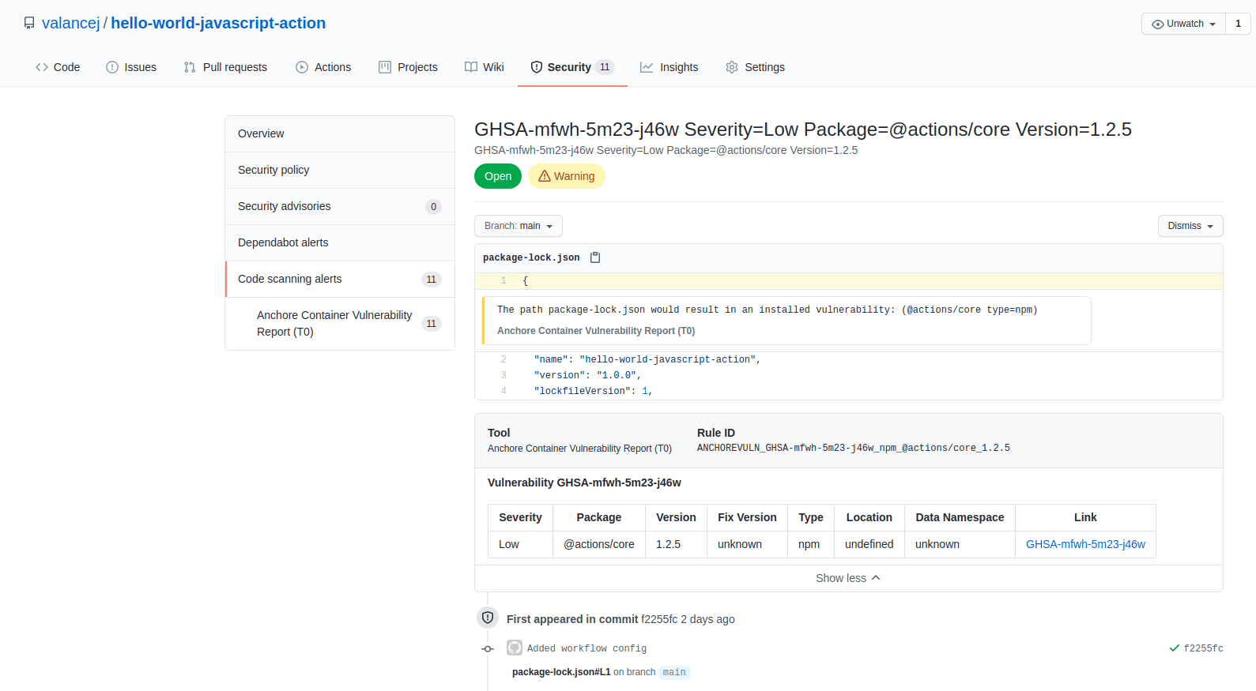The height and width of the screenshot is (691, 1256).
Task: View the Insights tab
Action: tap(669, 67)
